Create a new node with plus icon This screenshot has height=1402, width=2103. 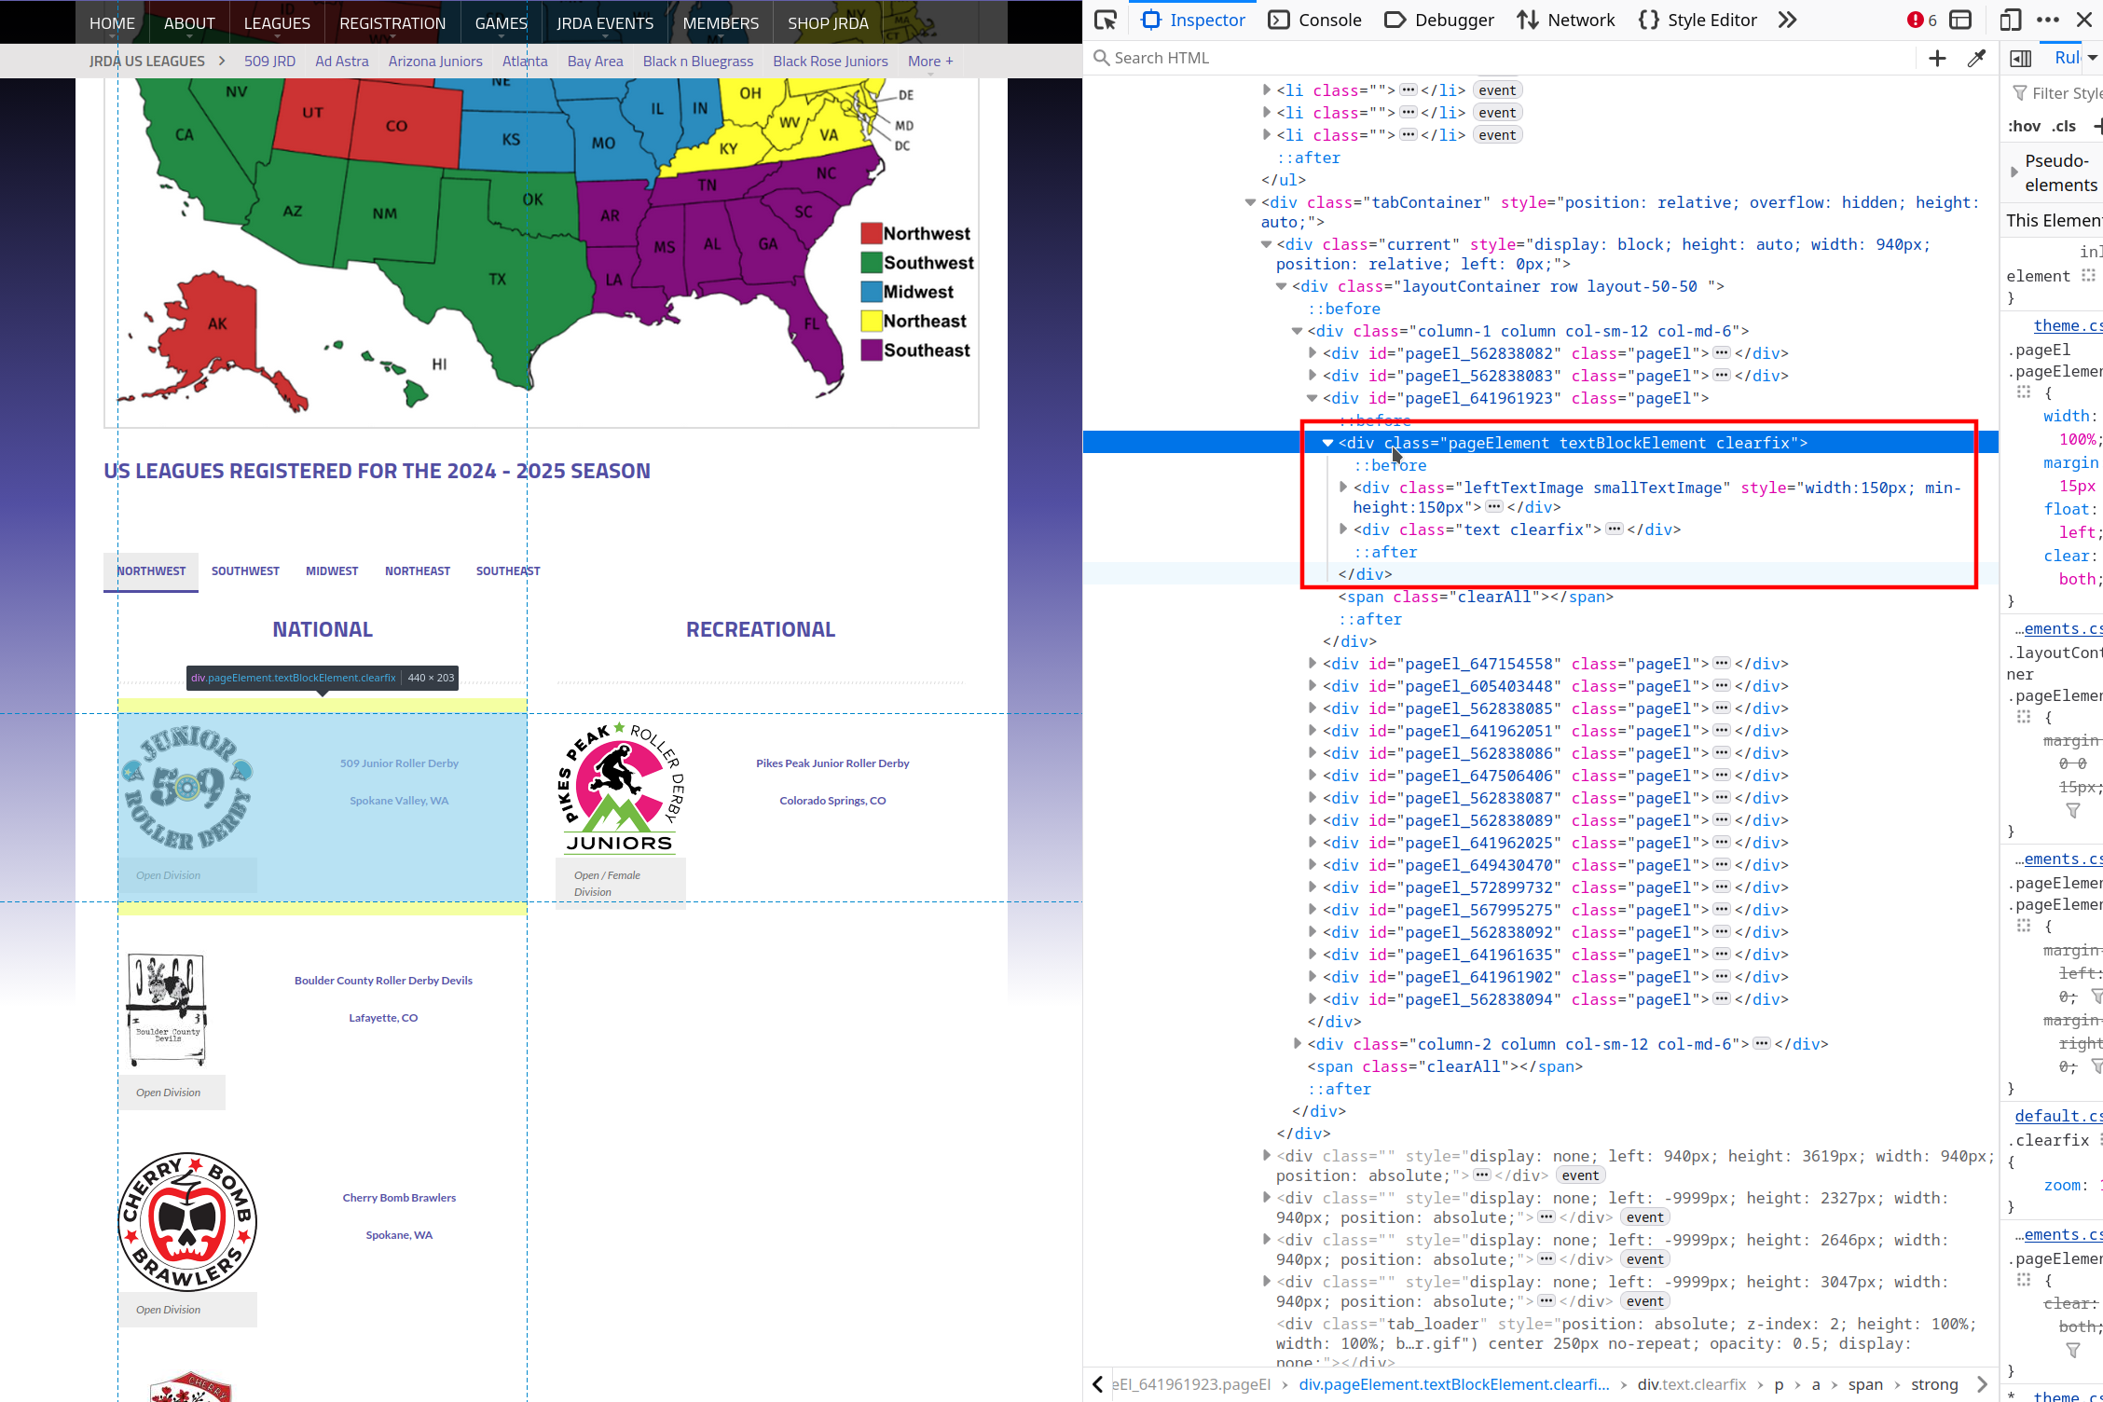1937,59
